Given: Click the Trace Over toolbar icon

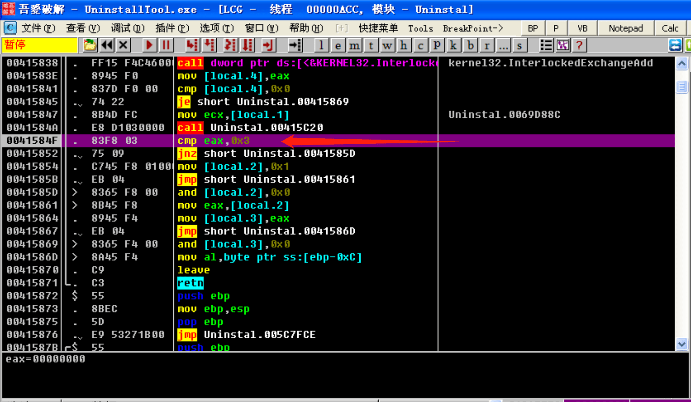Looking at the screenshot, I should click(248, 45).
